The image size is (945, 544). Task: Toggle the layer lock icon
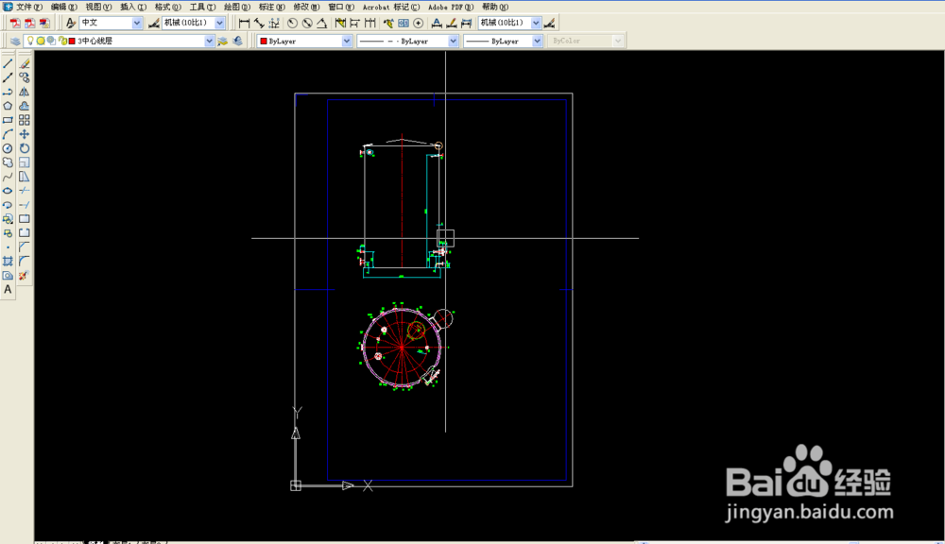pyautogui.click(x=62, y=41)
